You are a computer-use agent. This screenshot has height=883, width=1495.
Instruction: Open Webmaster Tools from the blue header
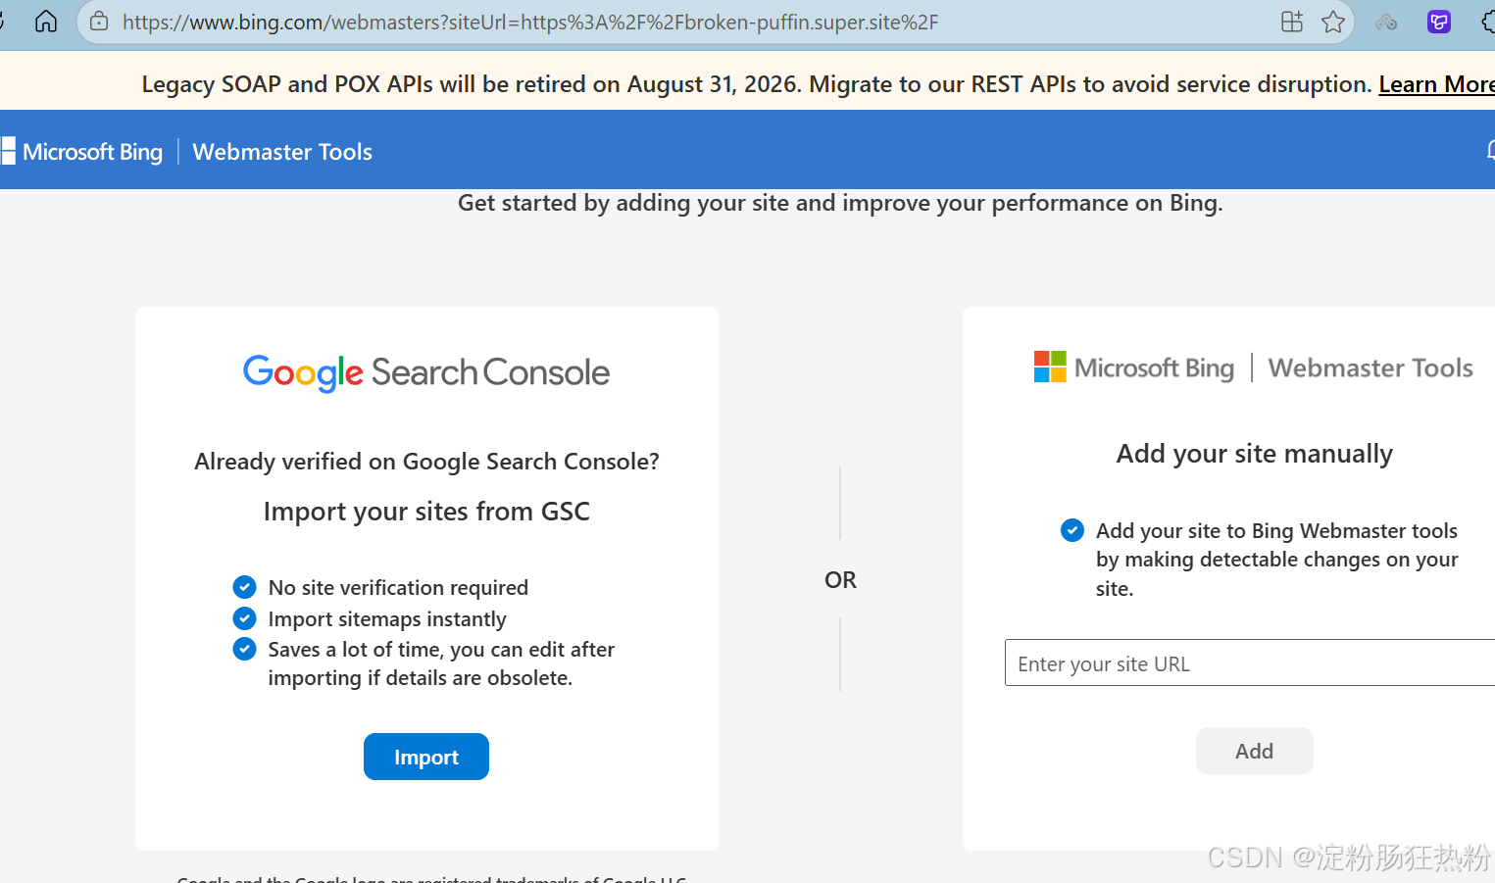tap(282, 152)
